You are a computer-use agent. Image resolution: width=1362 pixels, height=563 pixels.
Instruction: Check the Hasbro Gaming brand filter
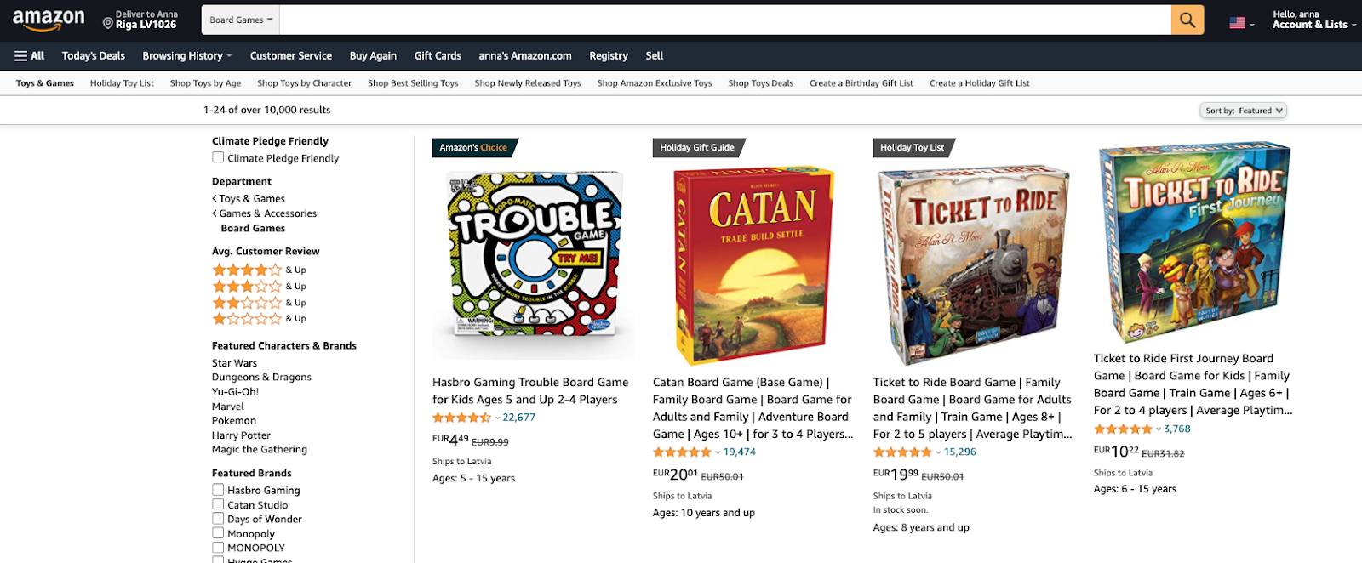(218, 490)
